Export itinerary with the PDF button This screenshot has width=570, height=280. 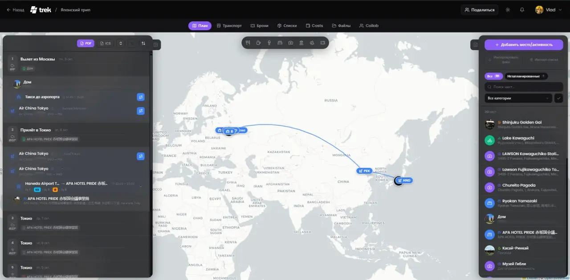pyautogui.click(x=85, y=43)
